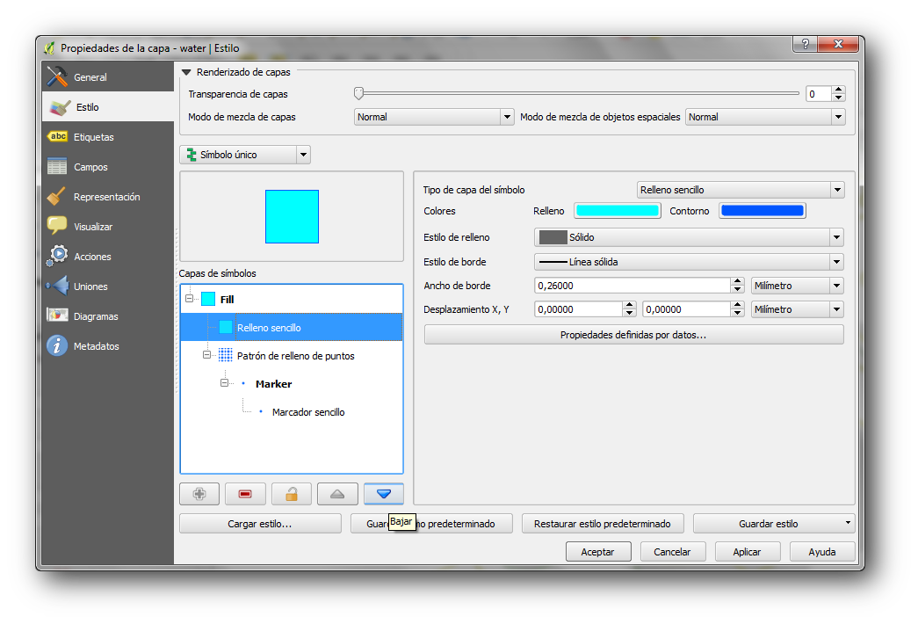Click the Representación brush icon
Screen dimensions: 918x624
click(57, 196)
